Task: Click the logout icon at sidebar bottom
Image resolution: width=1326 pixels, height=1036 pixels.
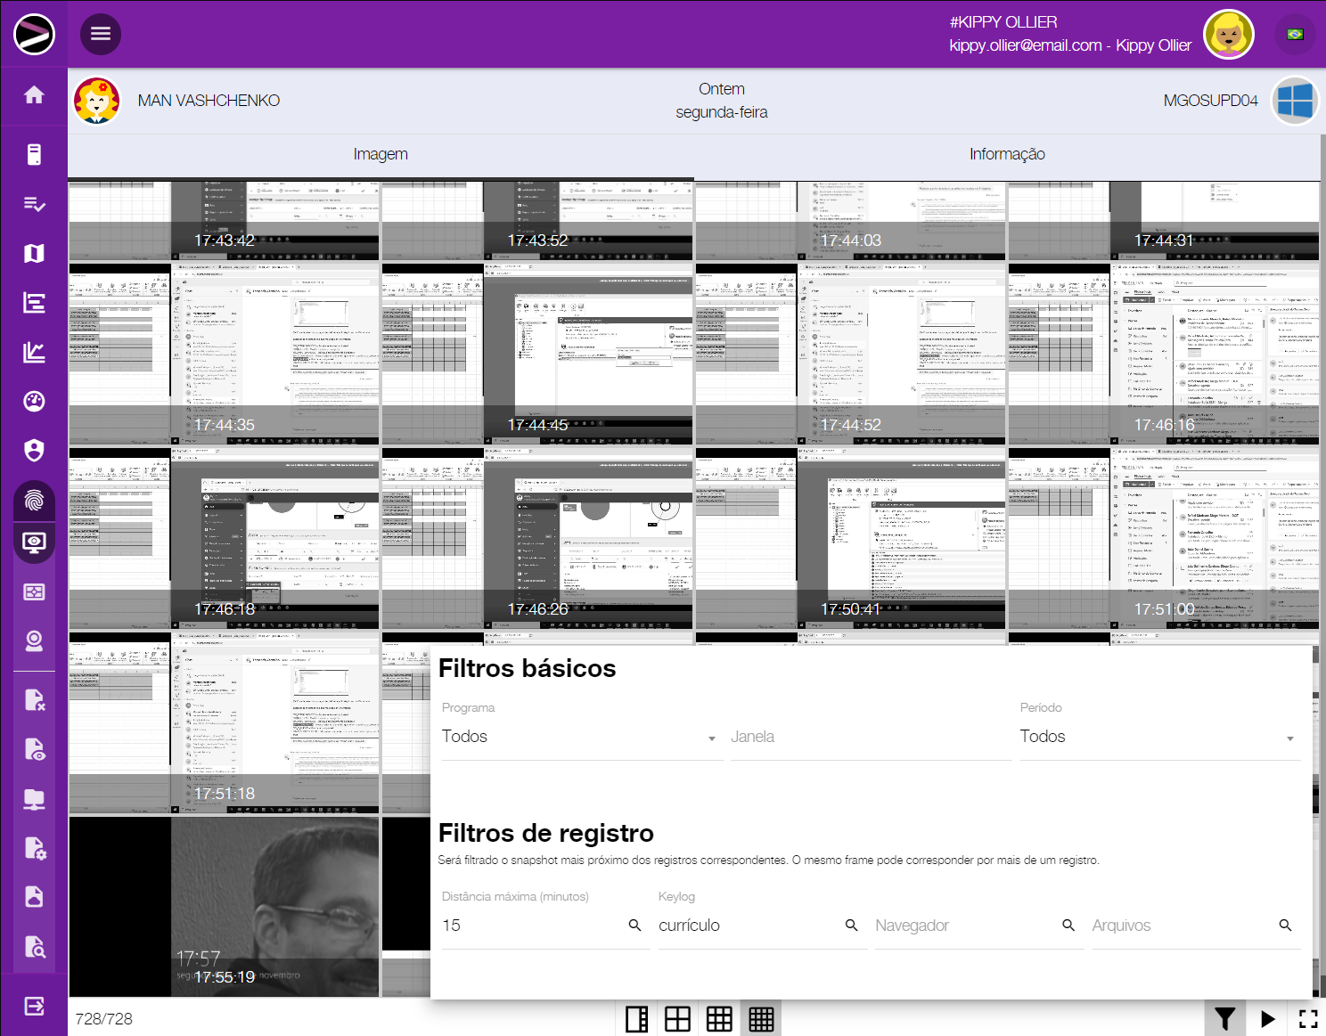Action: click(x=34, y=1007)
